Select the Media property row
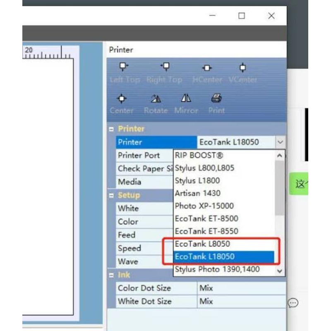 pos(144,182)
